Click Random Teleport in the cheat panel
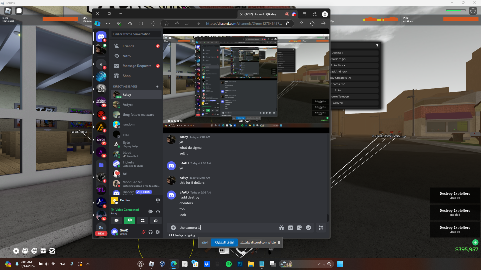The image size is (481, 270). (354, 97)
